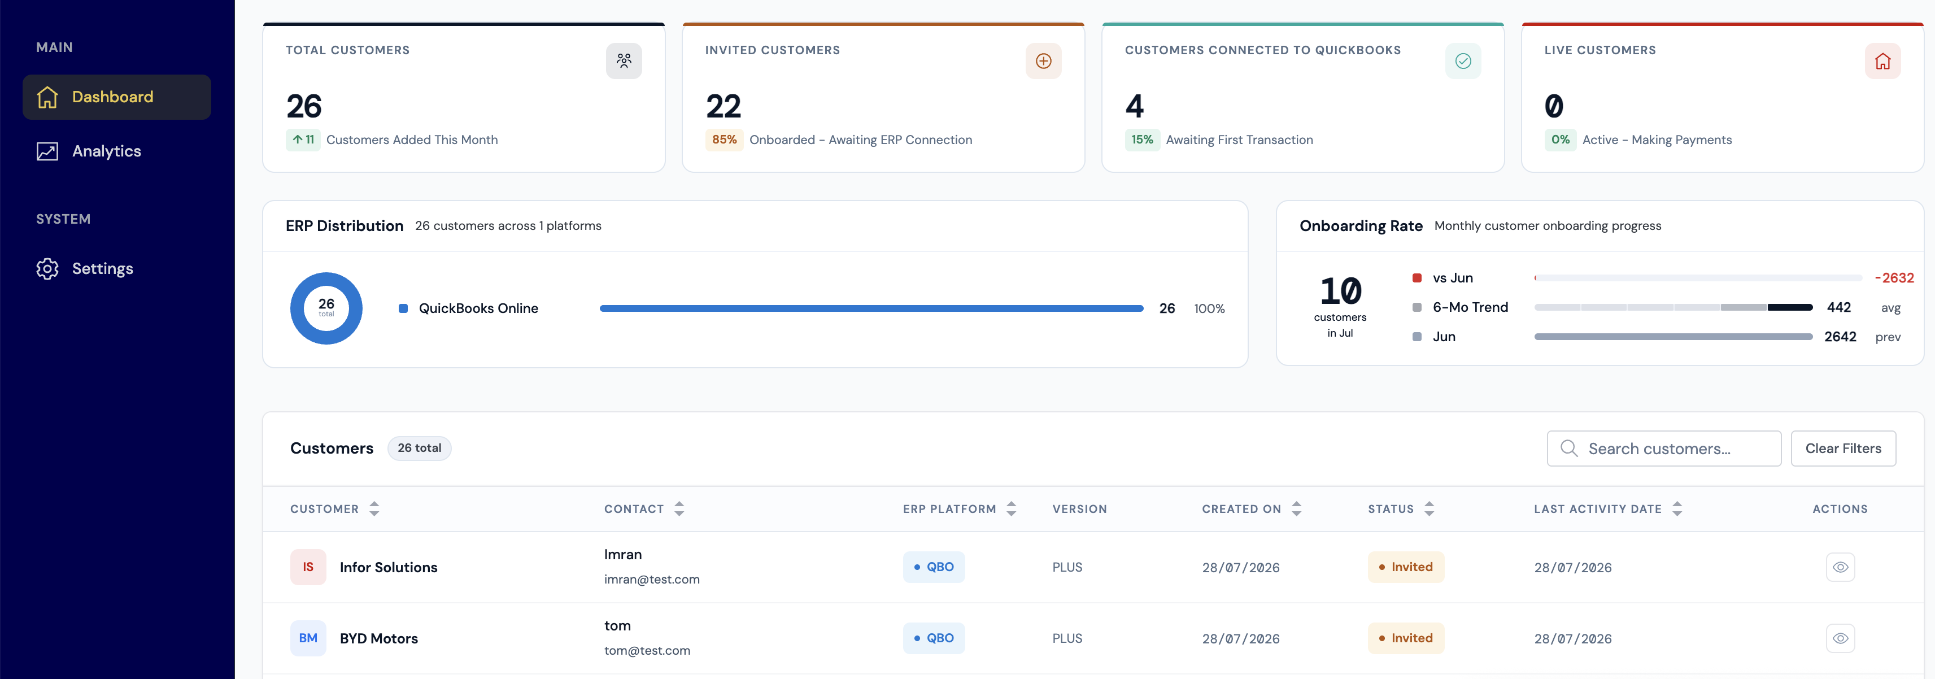Click the BM avatar for BYD Motors
This screenshot has width=1935, height=679.
coord(308,638)
